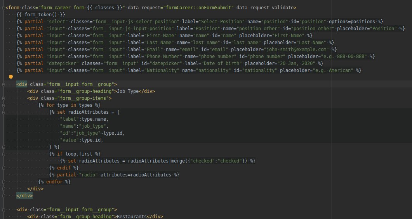Click fold end marker at endif line
The height and width of the screenshot is (219, 412).
click(3, 168)
